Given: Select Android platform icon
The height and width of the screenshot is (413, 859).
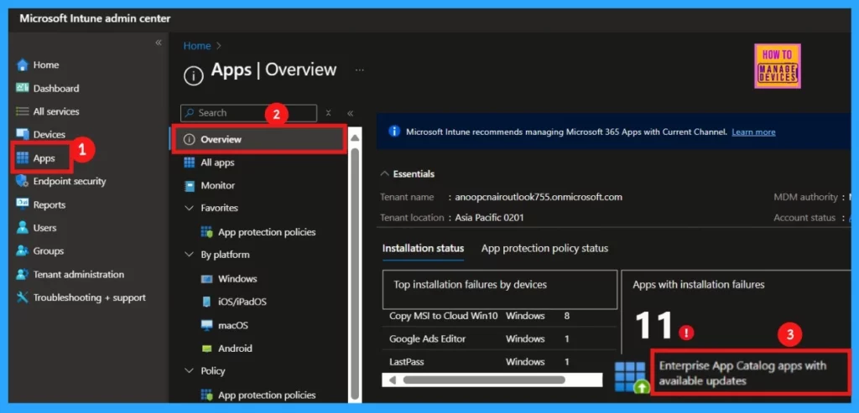Looking at the screenshot, I should [206, 348].
